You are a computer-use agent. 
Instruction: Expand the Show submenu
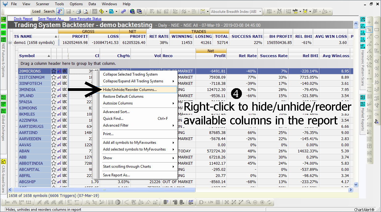(x=139, y=158)
